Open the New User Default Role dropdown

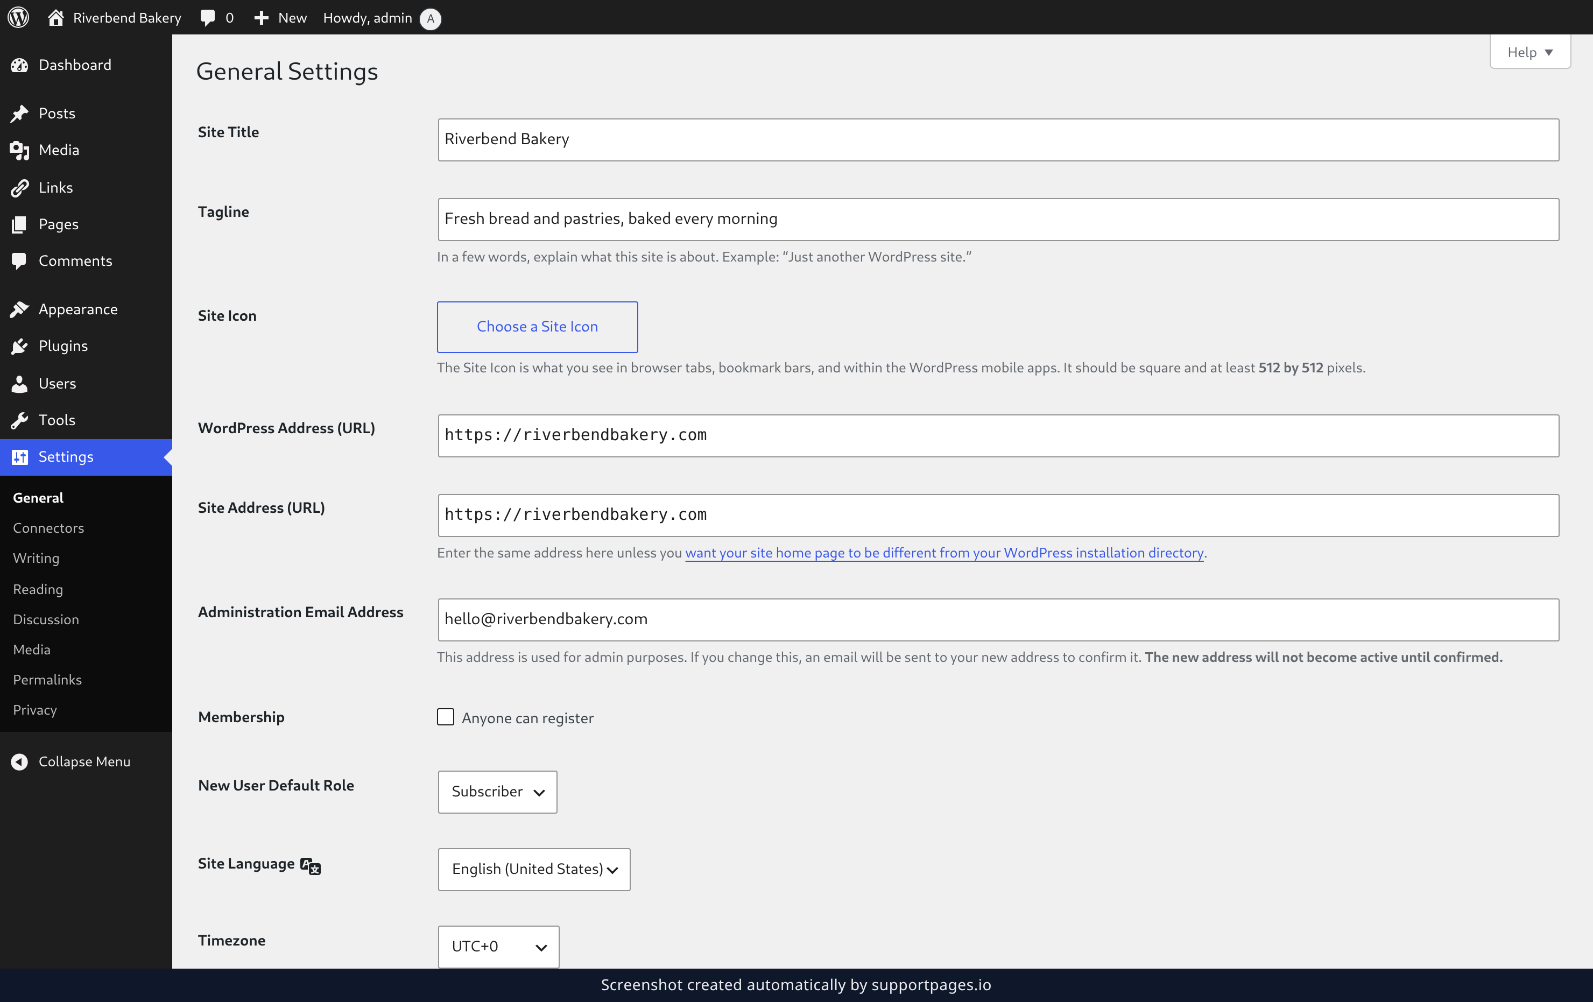click(x=497, y=792)
